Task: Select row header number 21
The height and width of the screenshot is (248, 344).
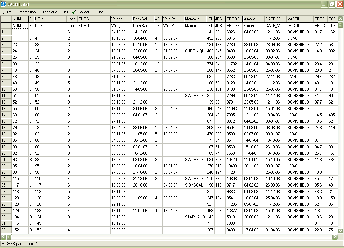Action: 6,160
